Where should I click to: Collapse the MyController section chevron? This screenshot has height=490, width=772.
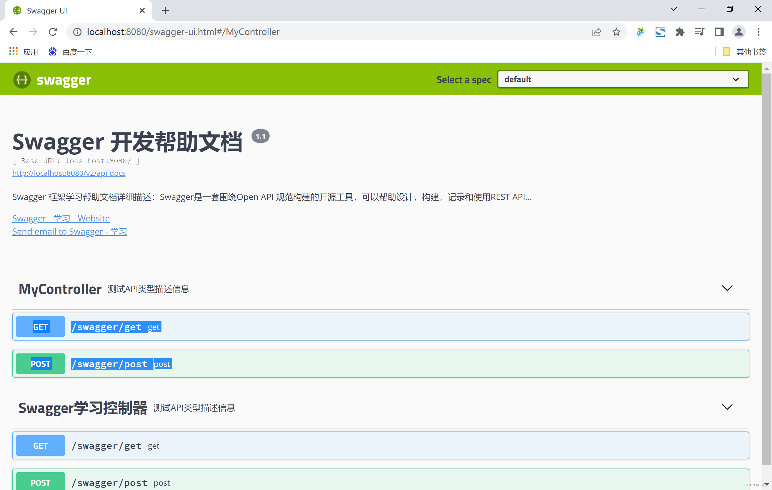pos(727,288)
